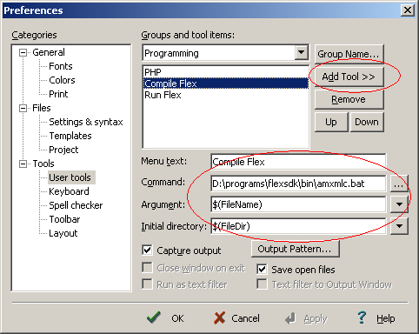Click the Apply arrow icon
Image resolution: width=419 pixels, height=334 pixels.
(290, 318)
